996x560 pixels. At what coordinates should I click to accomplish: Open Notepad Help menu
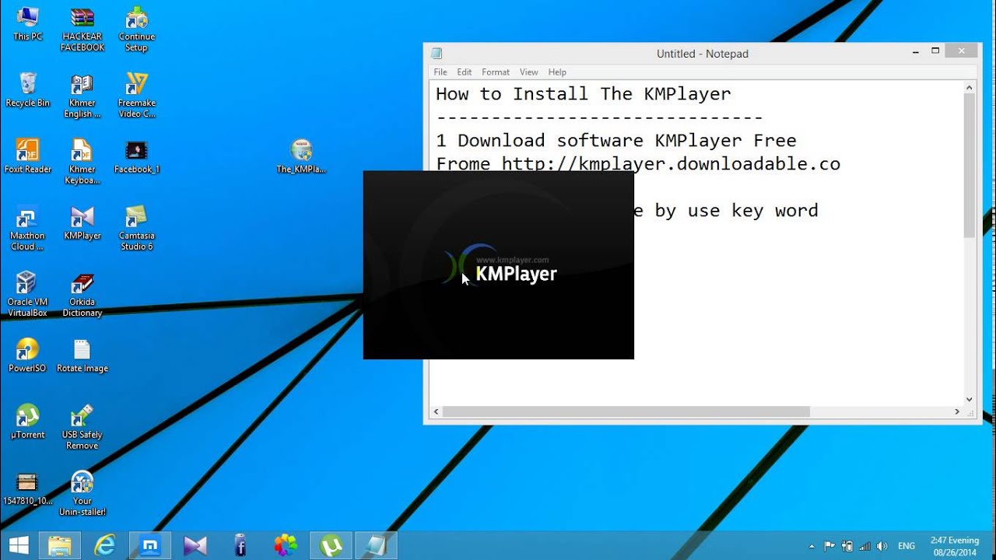click(x=557, y=72)
